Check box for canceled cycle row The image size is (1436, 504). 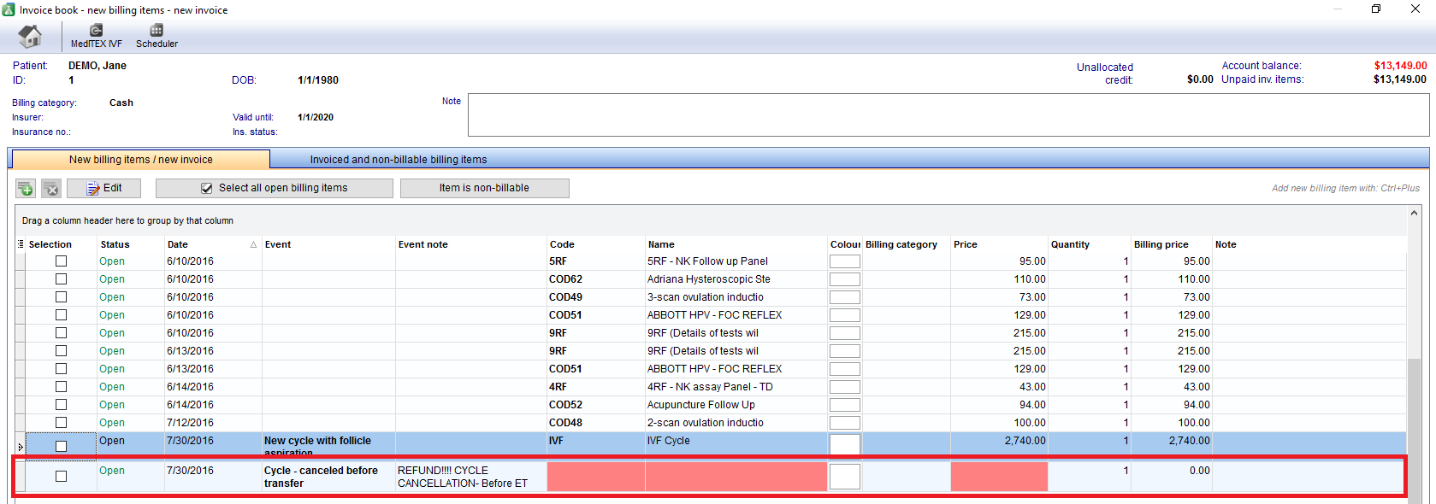pos(61,477)
